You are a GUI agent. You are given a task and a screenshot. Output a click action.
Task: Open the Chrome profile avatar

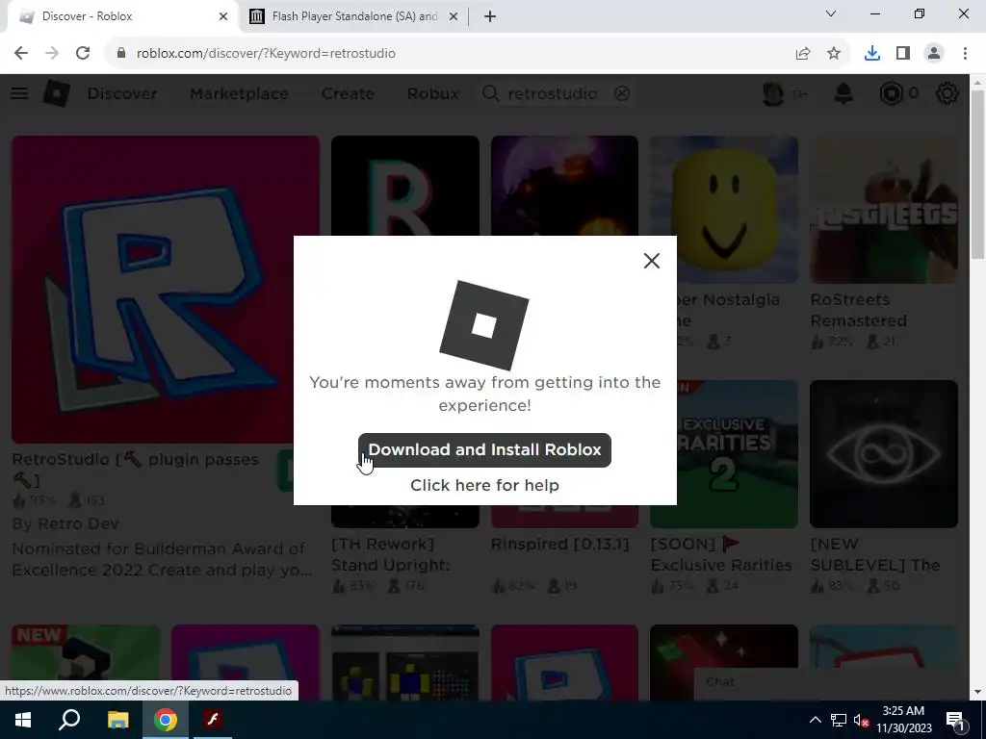(x=934, y=54)
